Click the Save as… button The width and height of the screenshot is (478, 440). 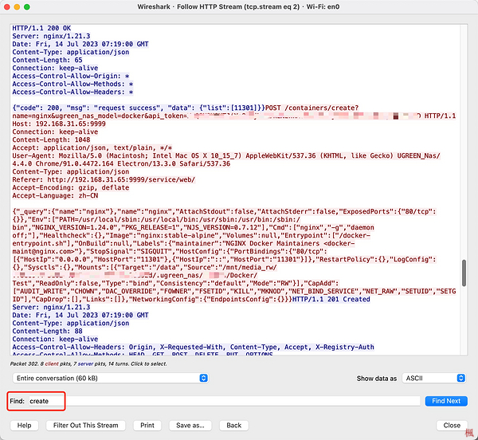(x=190, y=426)
